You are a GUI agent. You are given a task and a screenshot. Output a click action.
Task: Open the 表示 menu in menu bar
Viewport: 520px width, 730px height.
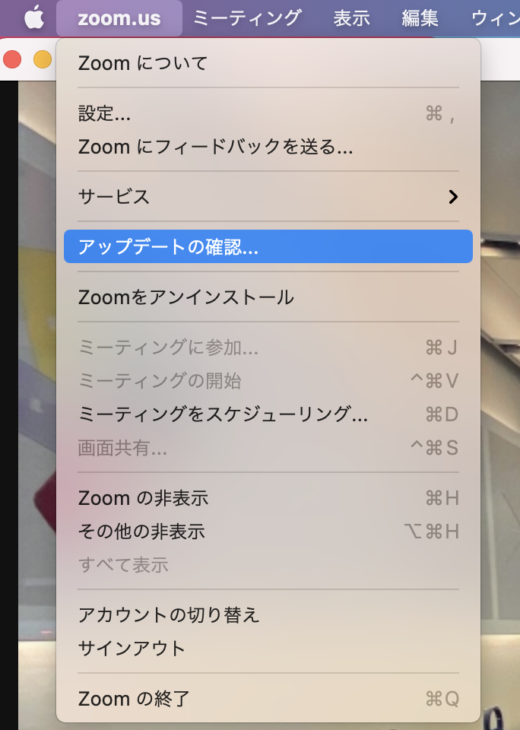tap(351, 18)
